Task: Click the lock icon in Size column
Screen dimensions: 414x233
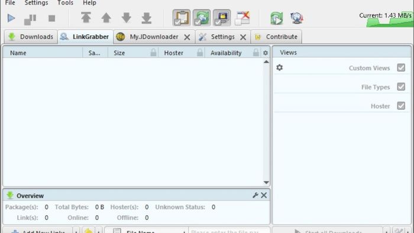Action: [153, 53]
